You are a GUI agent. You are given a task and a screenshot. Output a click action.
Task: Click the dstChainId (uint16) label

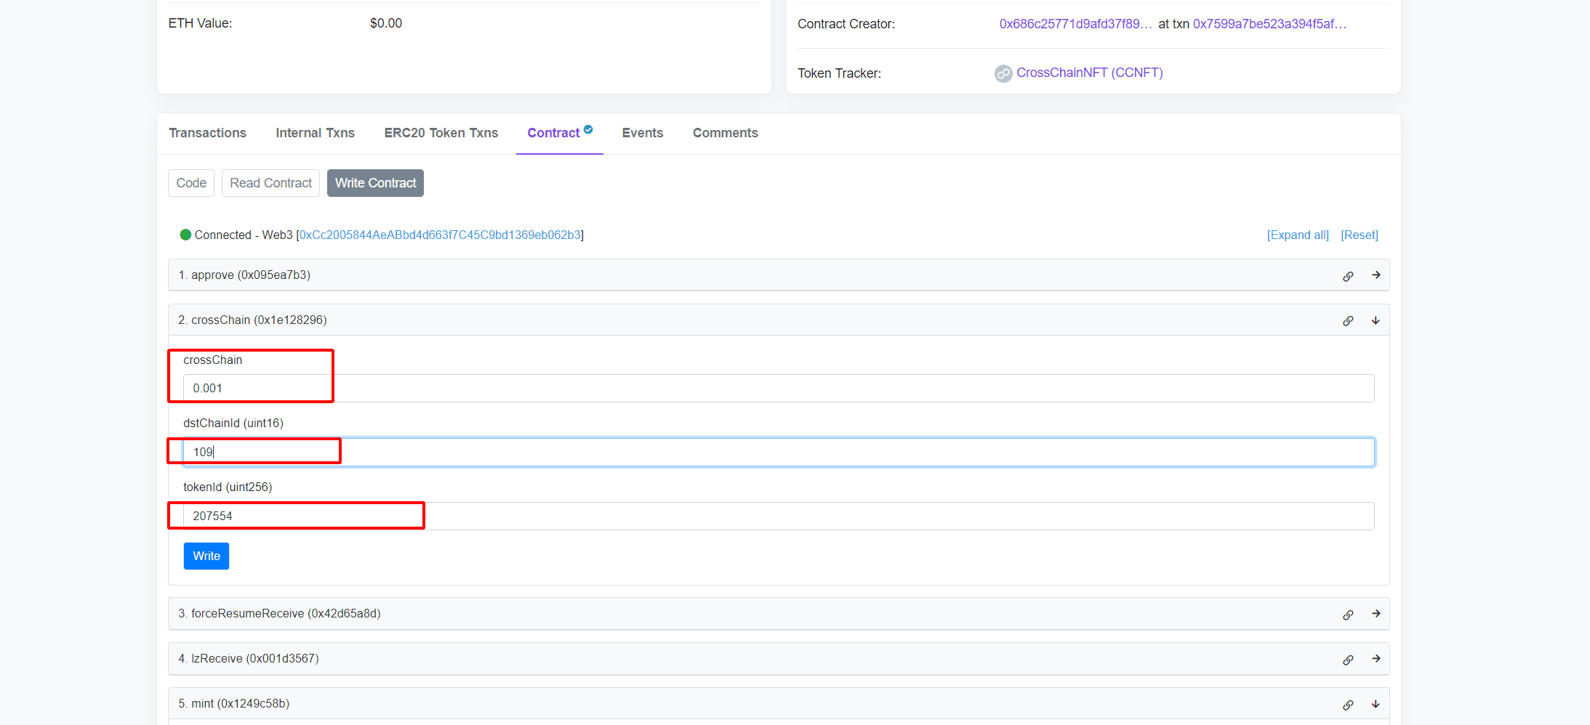click(233, 423)
